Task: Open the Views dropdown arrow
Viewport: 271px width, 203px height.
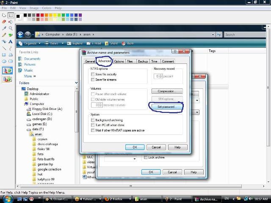Action: point(63,43)
